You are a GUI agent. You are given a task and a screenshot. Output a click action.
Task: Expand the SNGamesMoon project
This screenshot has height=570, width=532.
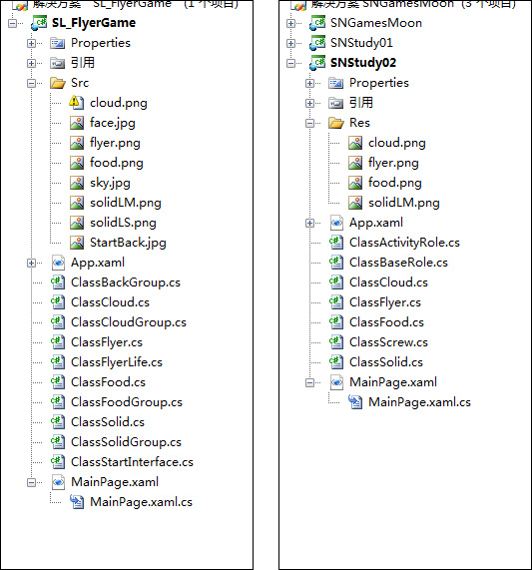pos(291,24)
